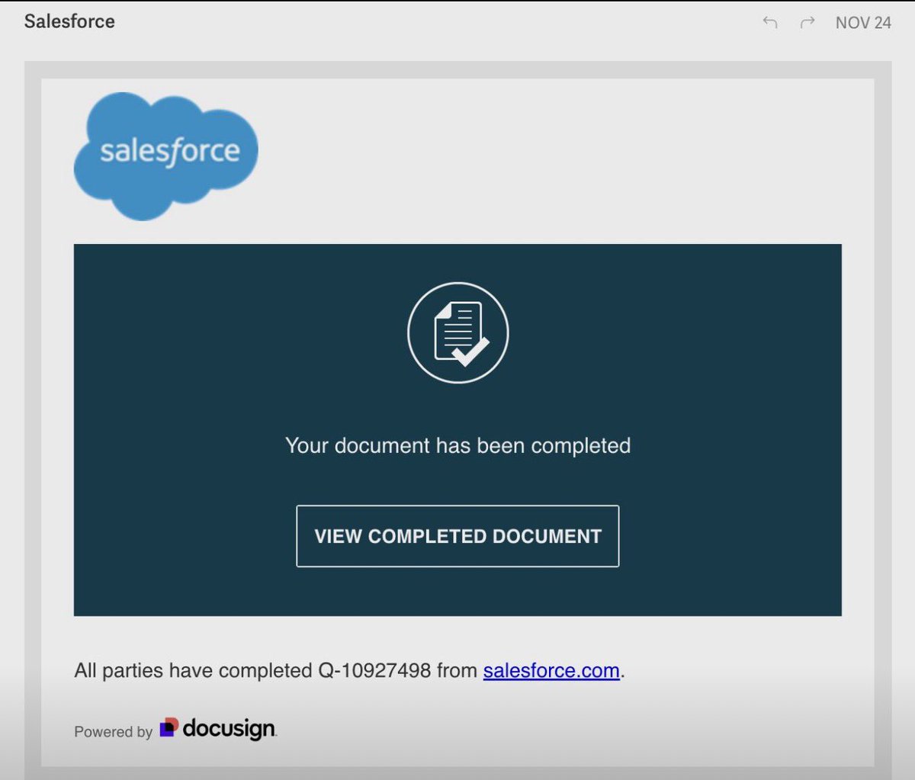
Task: Click the forward arrow icon
Action: [x=806, y=23]
